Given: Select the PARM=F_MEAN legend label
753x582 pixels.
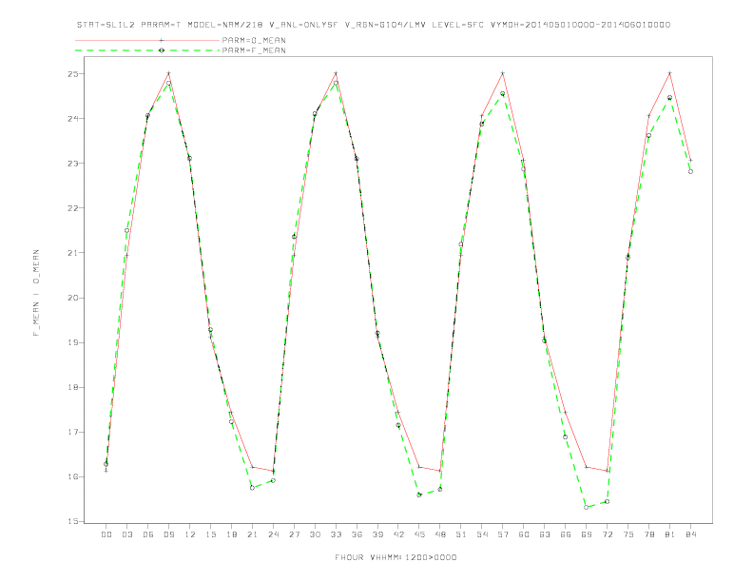Looking at the screenshot, I should [254, 50].
